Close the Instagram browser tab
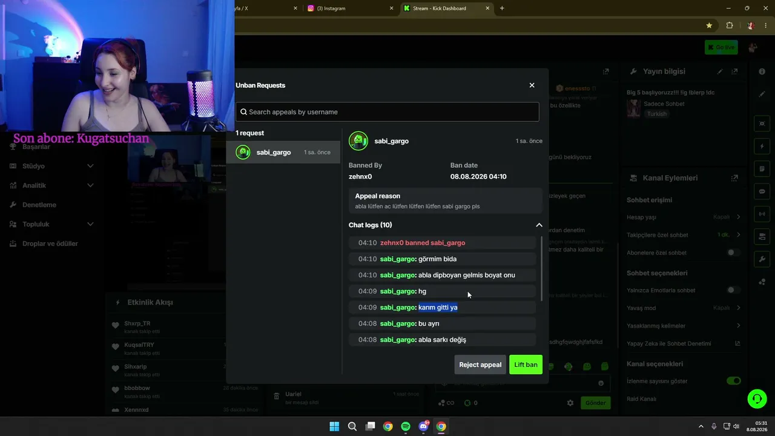The image size is (775, 436). point(391,8)
